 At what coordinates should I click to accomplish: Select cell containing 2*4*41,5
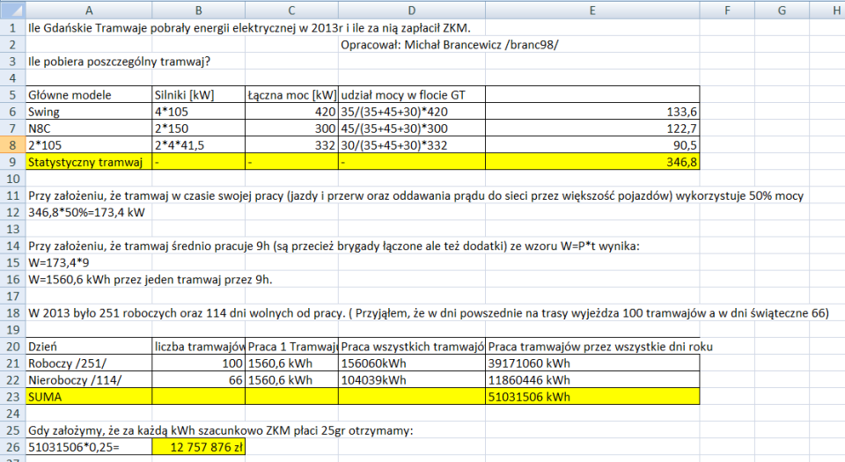point(199,145)
